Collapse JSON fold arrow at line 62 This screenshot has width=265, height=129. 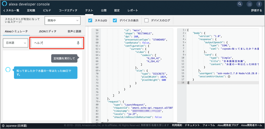pyautogui.click(x=100, y=49)
